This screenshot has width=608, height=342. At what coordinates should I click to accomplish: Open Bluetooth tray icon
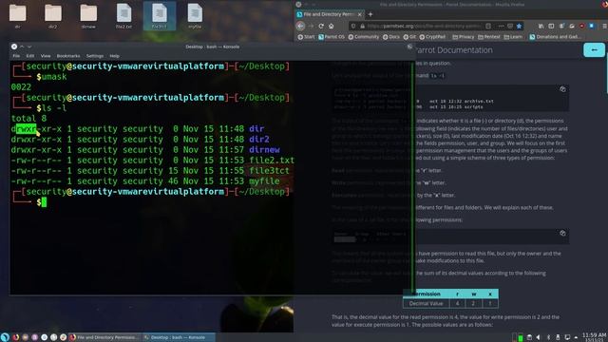click(x=548, y=337)
